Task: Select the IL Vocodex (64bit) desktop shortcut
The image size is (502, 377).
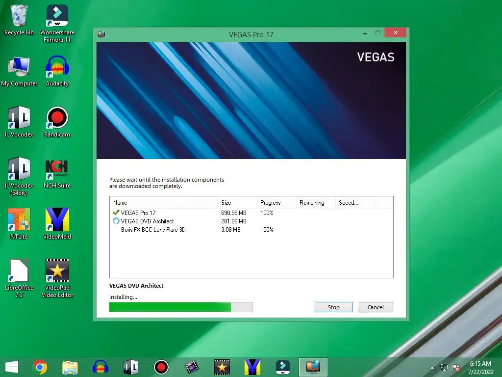Action: [19, 176]
